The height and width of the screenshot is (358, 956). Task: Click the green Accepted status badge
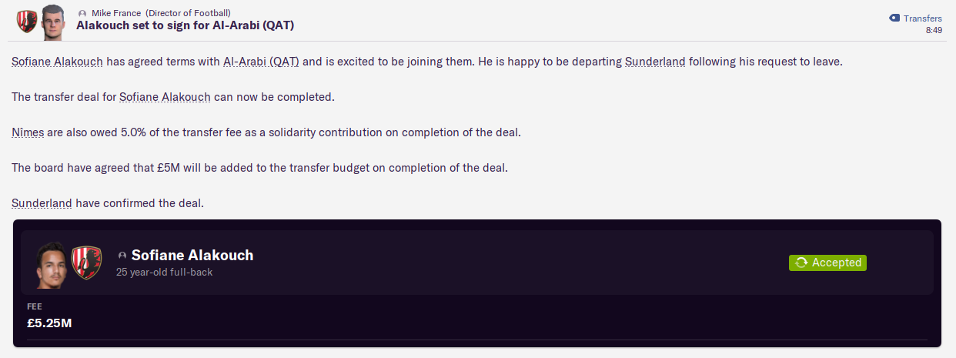pyautogui.click(x=827, y=263)
